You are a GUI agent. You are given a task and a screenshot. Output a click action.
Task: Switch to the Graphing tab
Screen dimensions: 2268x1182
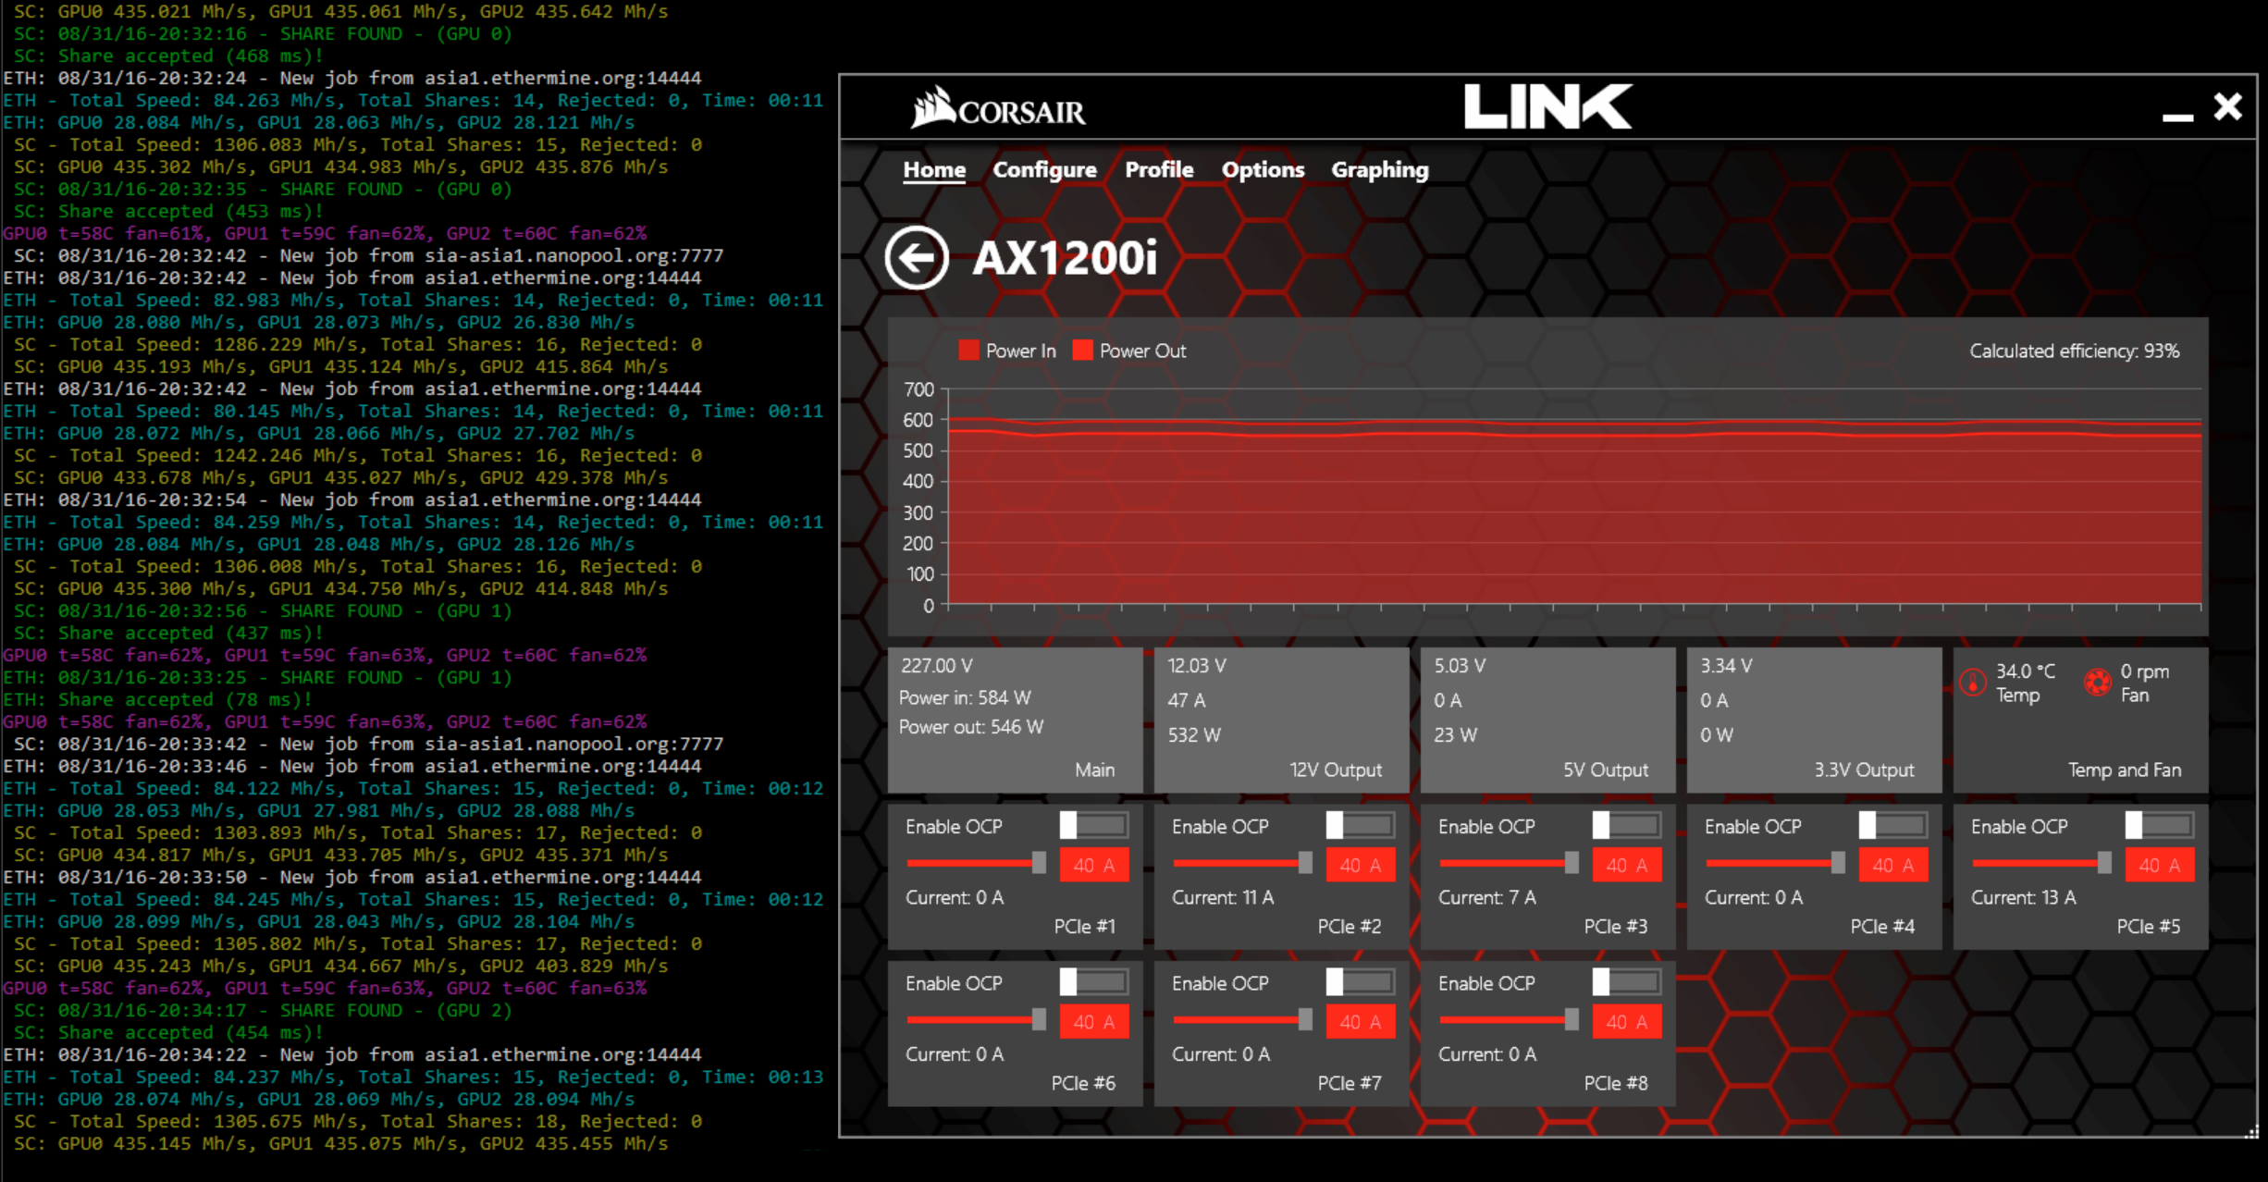(x=1379, y=170)
